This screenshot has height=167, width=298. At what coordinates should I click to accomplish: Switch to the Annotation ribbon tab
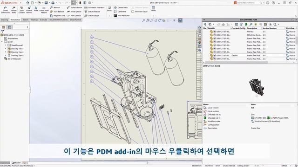15,19
